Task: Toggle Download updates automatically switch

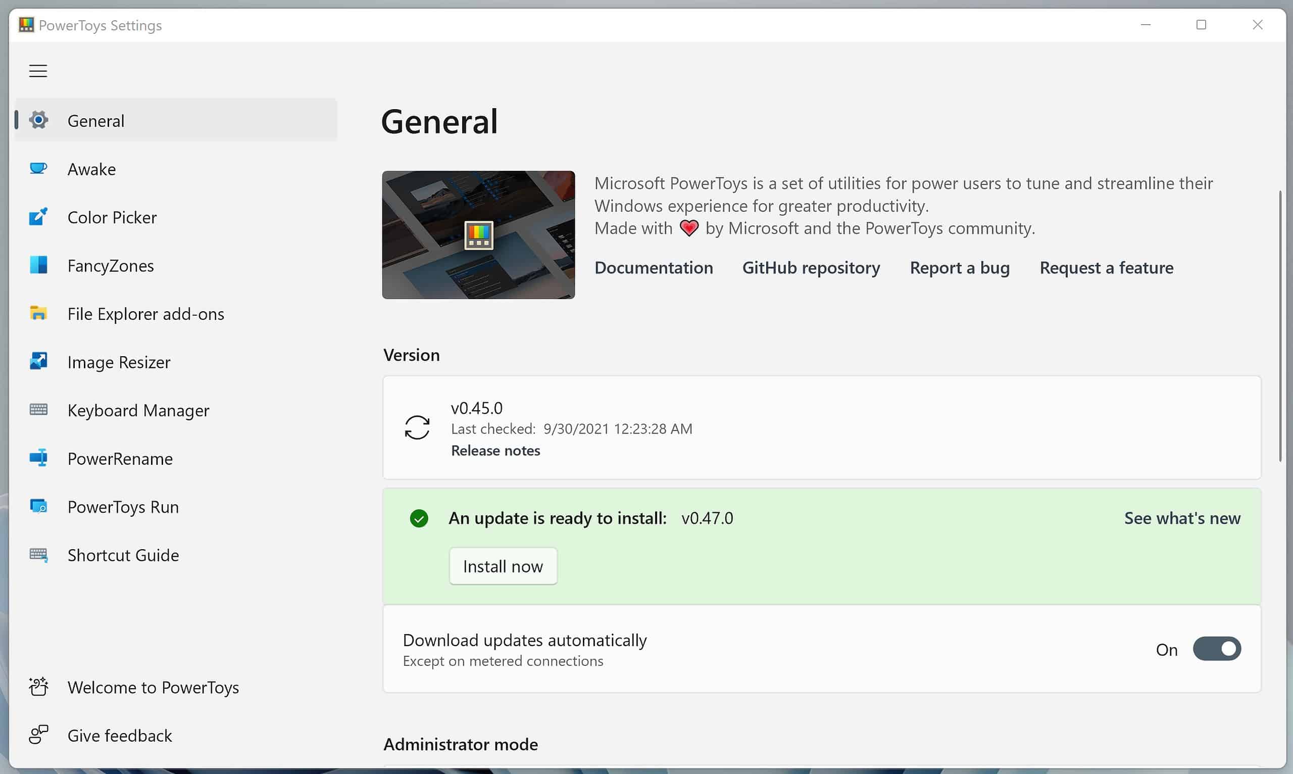Action: (x=1217, y=649)
